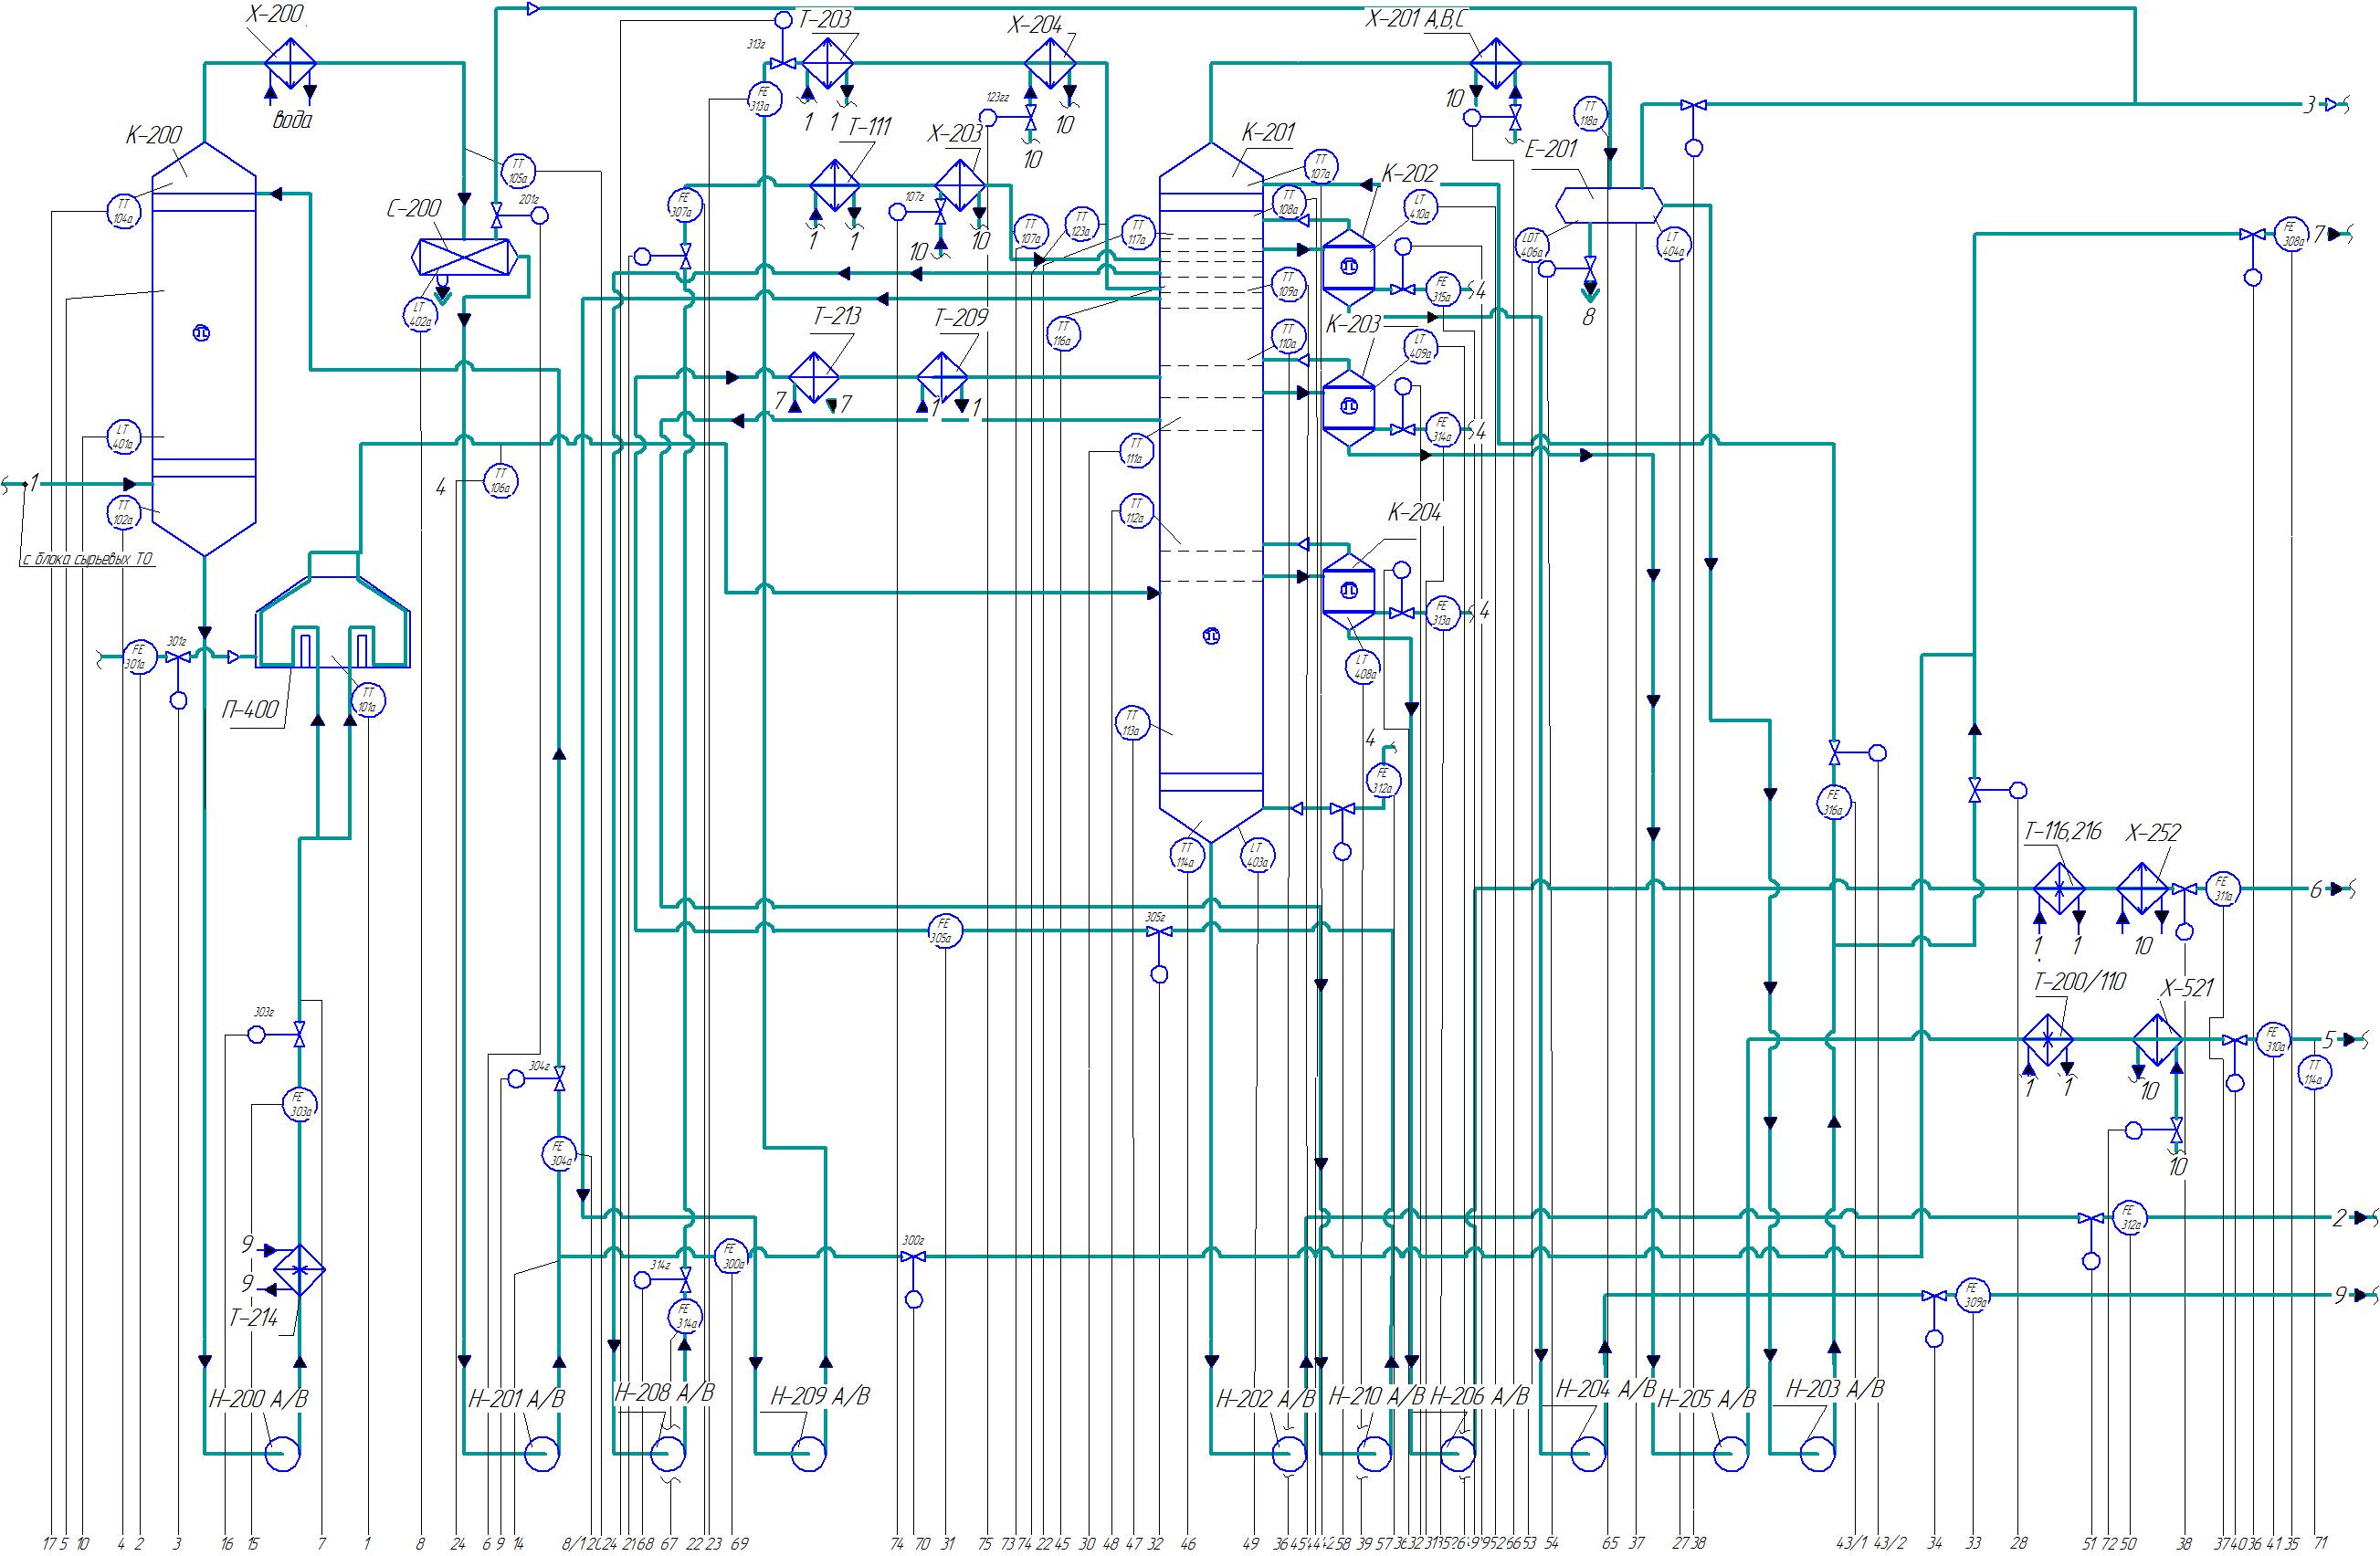Click the X-201 A,B,C condenser symbol
Screen dimensions: 2380x1556
(1495, 62)
